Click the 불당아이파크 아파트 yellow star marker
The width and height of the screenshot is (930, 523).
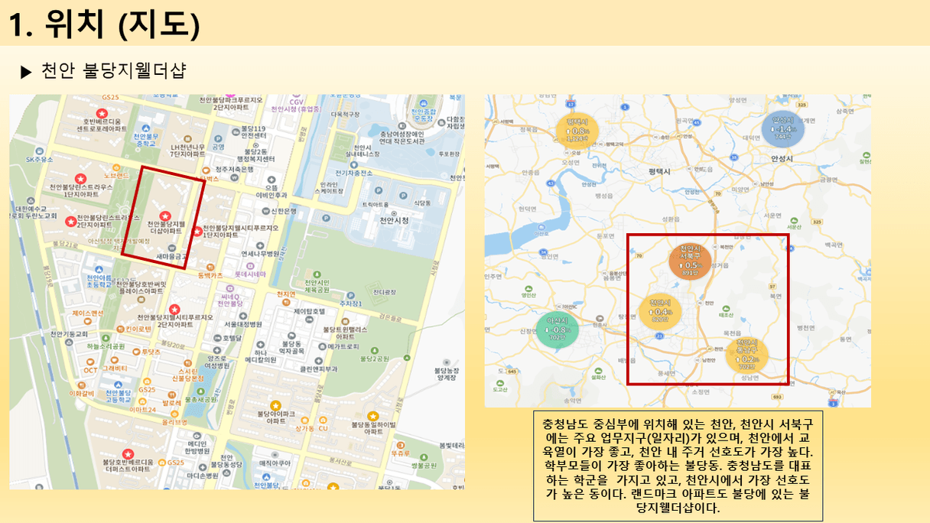tap(276, 405)
